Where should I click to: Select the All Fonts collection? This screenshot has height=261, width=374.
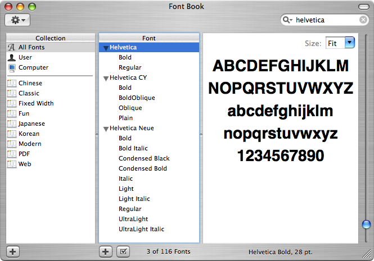point(50,47)
